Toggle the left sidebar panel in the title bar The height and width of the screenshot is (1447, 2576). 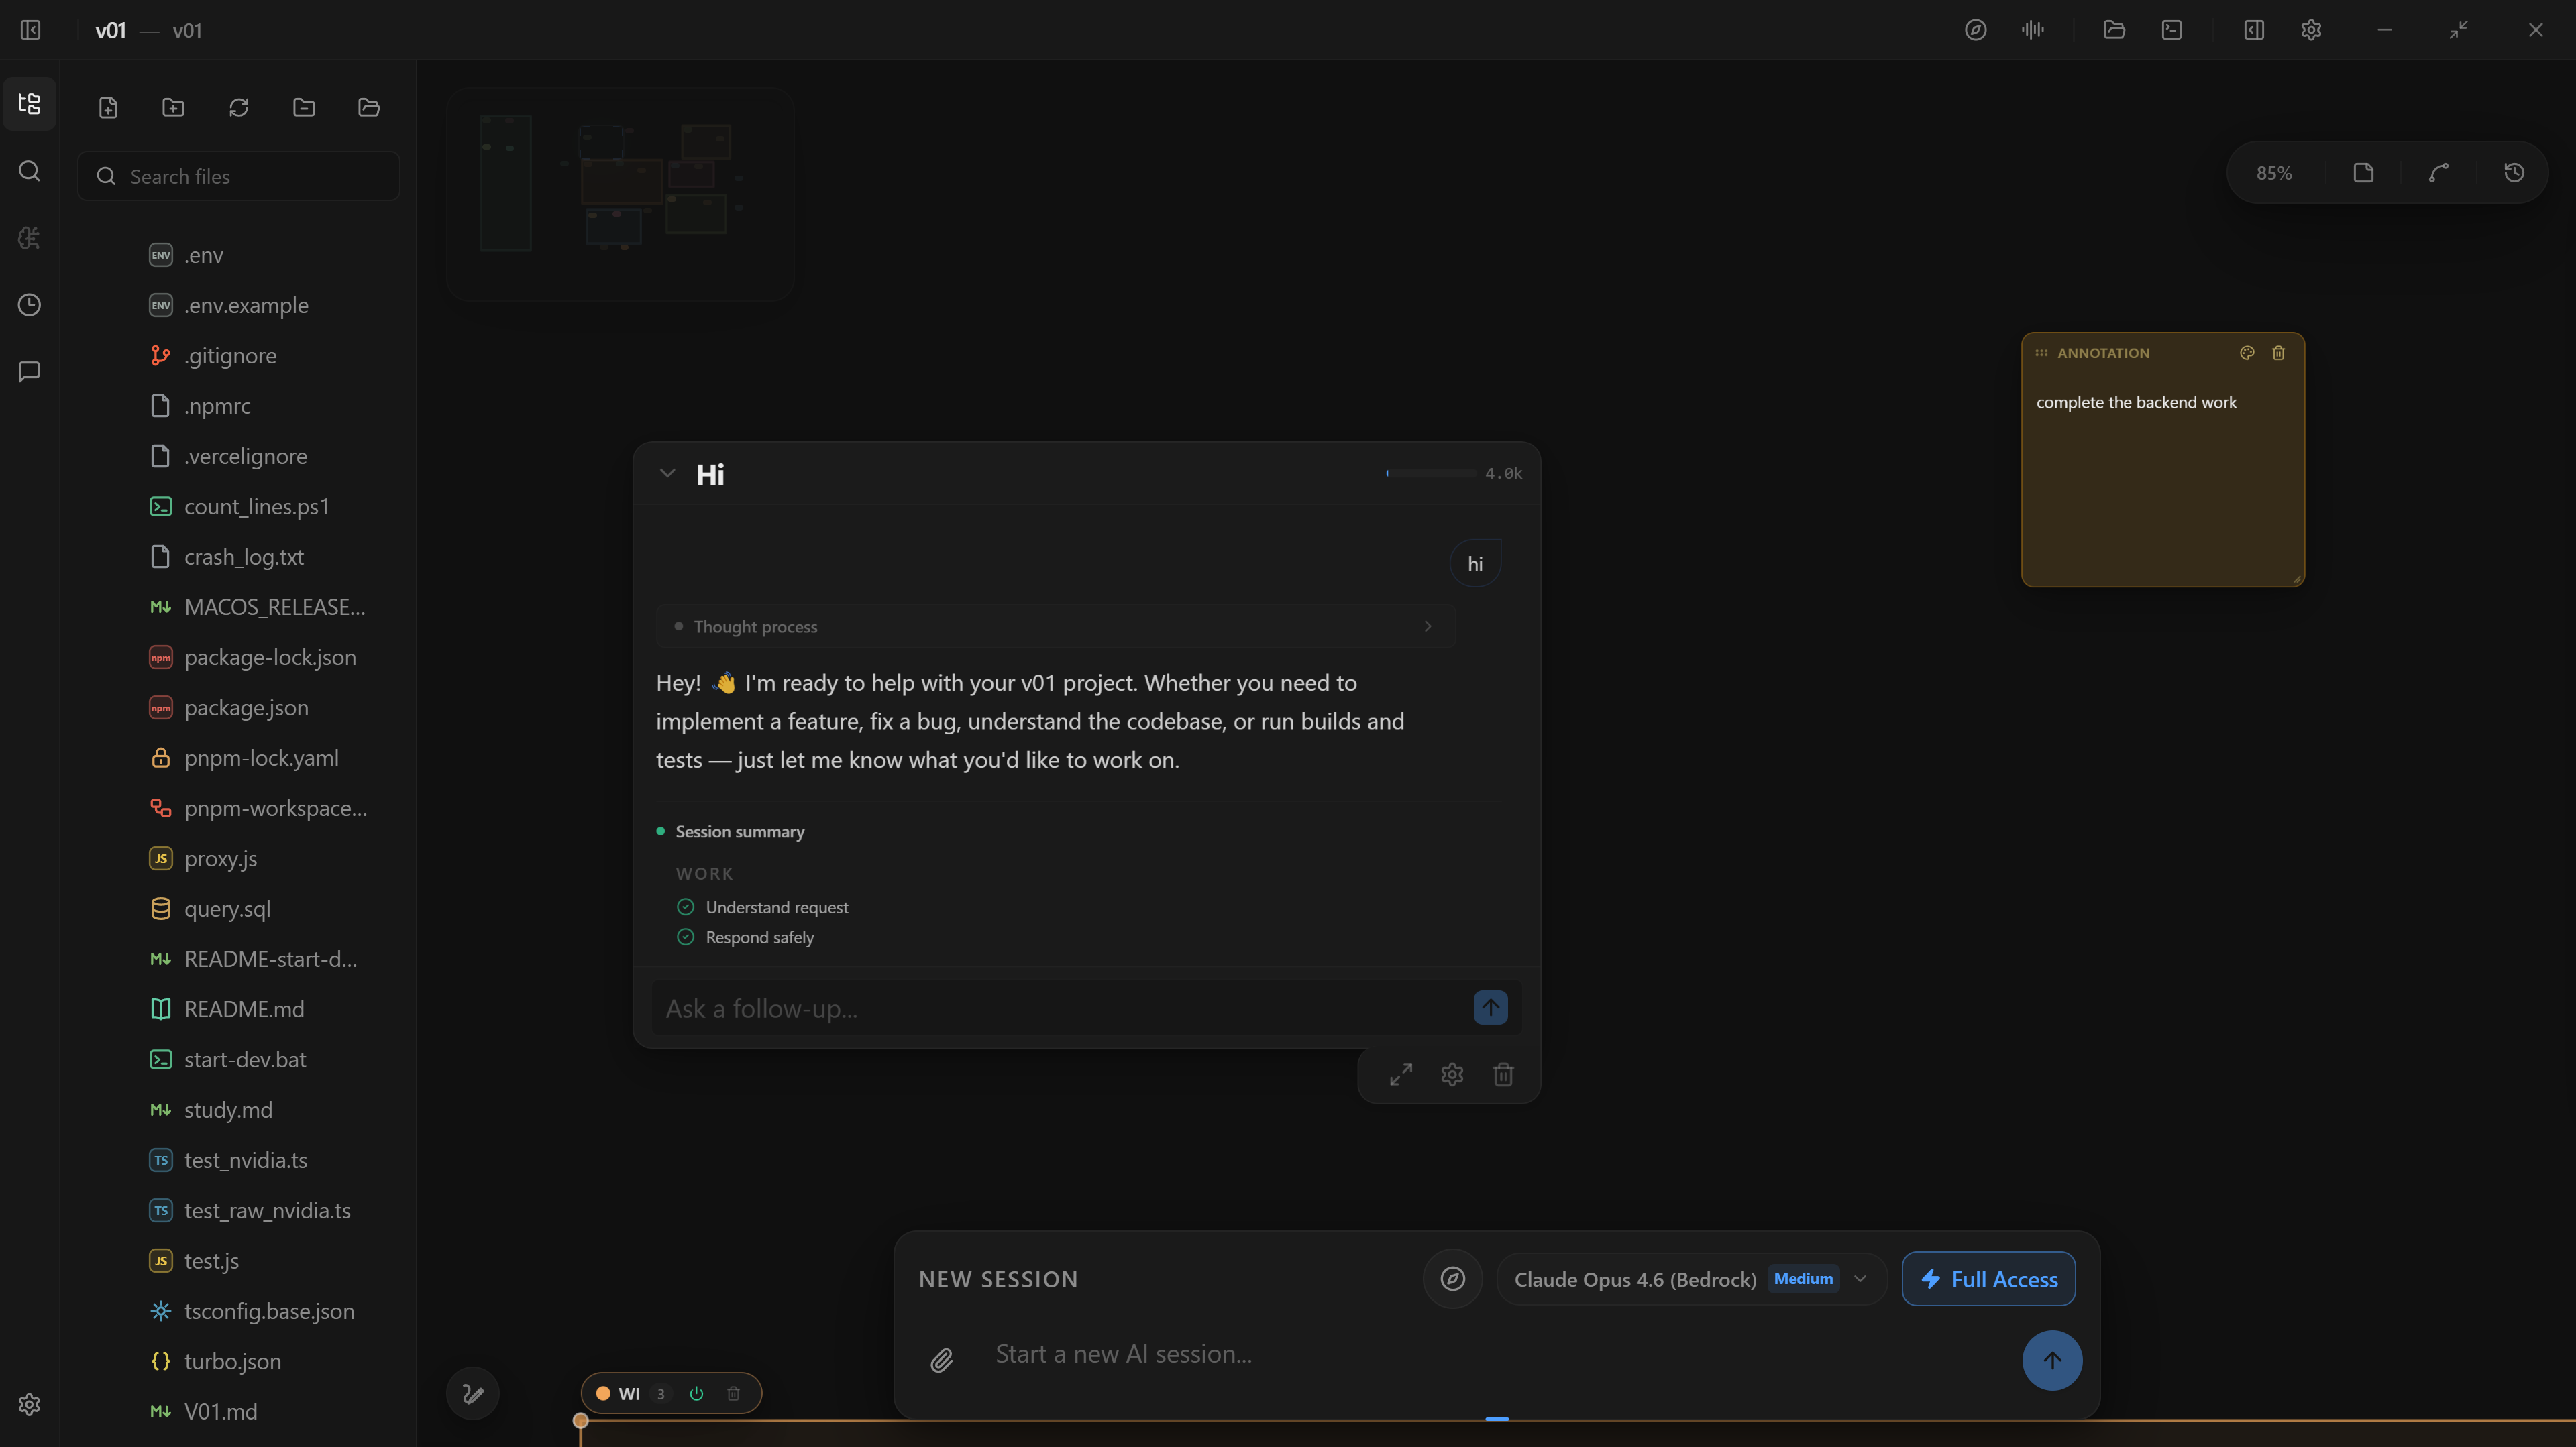point(30,30)
